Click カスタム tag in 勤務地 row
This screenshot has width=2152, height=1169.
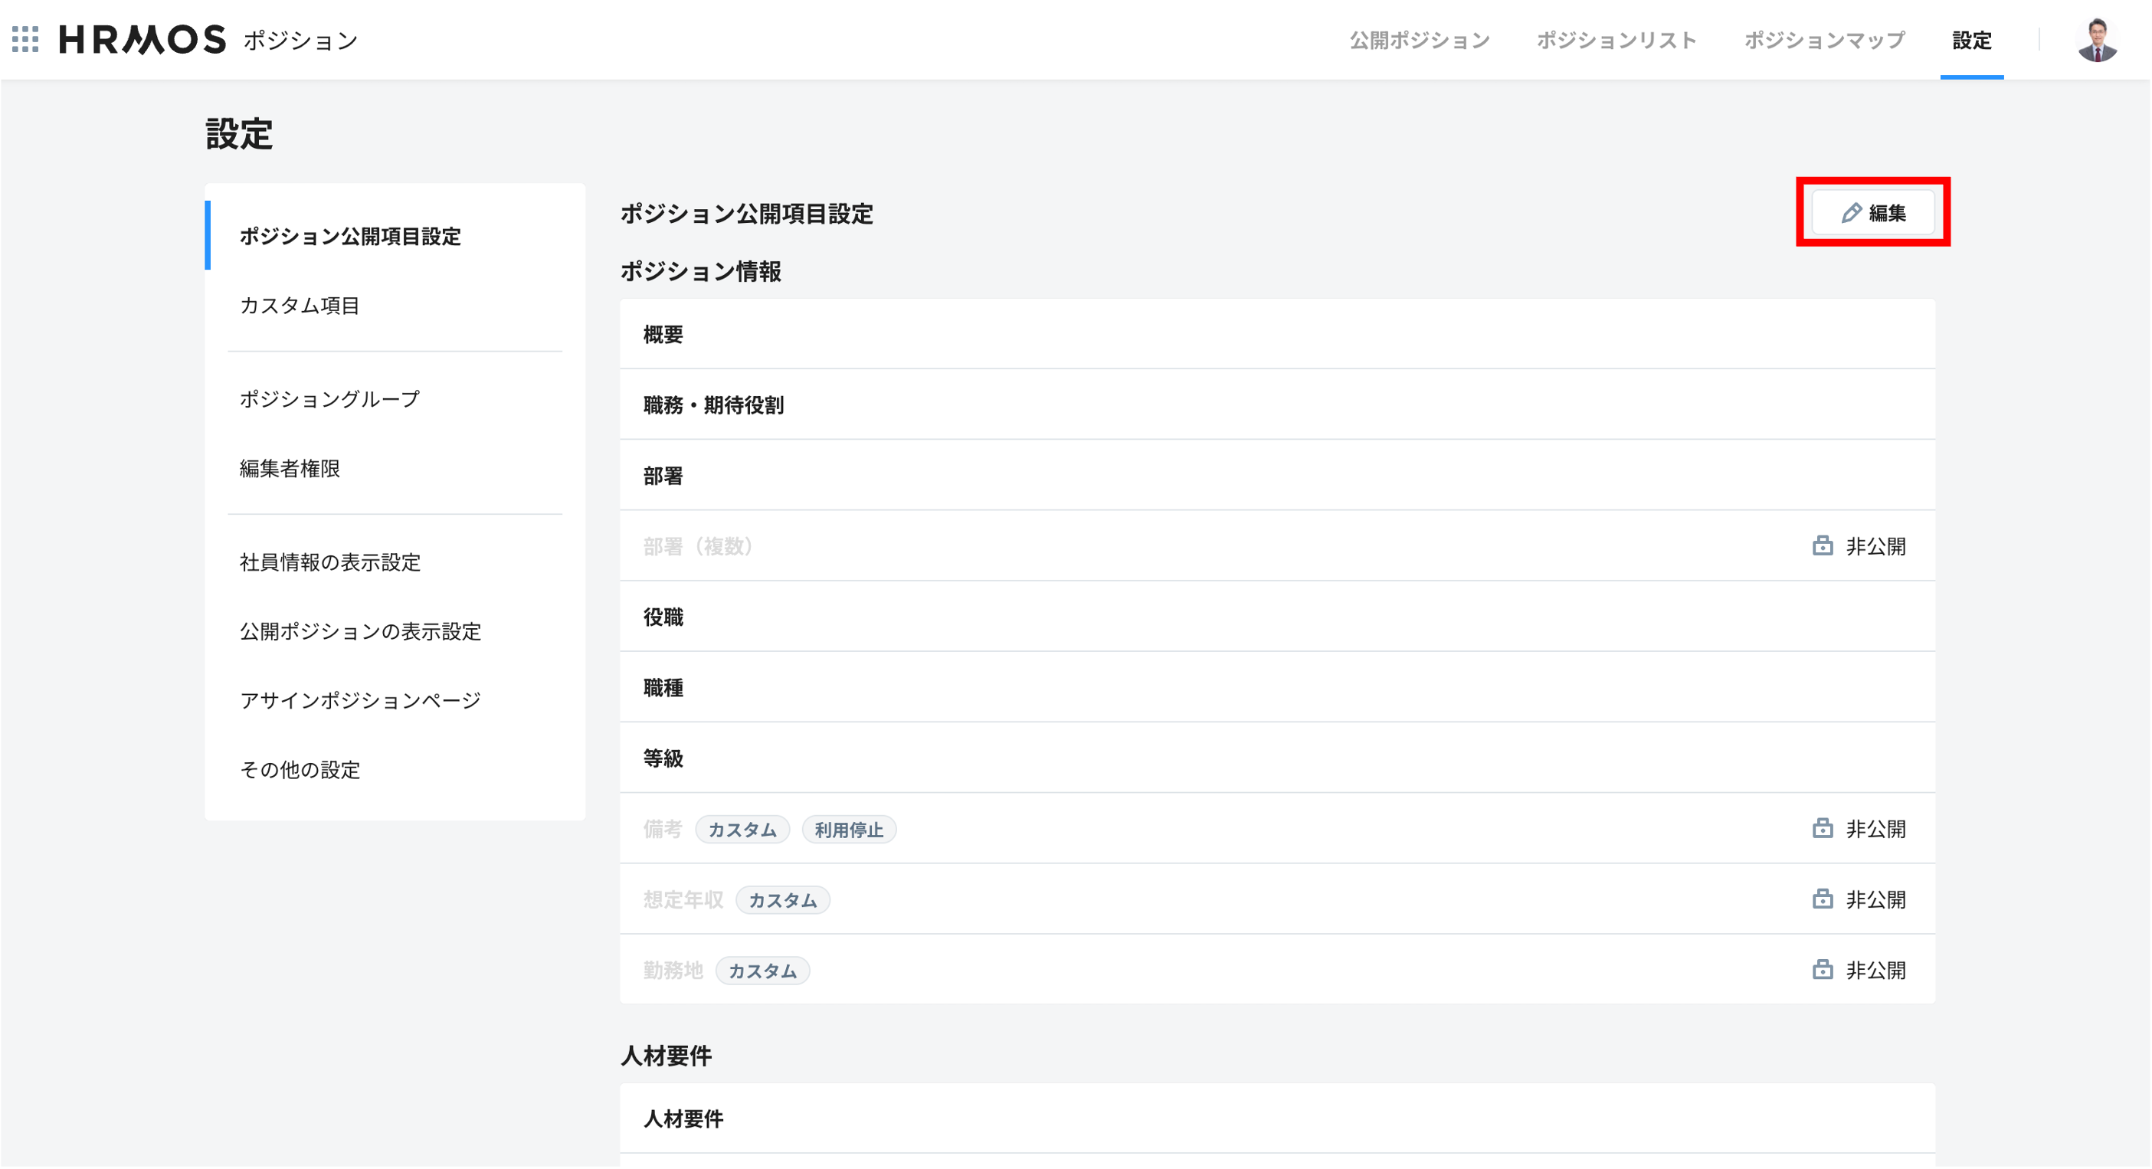click(x=763, y=972)
